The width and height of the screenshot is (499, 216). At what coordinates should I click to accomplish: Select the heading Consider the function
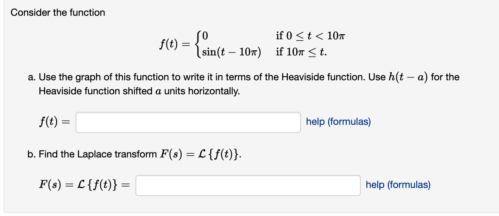tap(57, 12)
